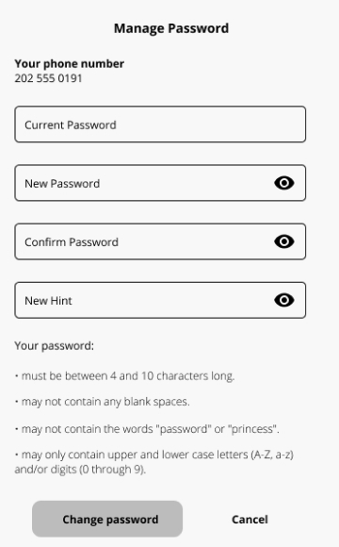This screenshot has width=339, height=547.
Task: Click the Manage Password heading
Action: [x=171, y=28]
